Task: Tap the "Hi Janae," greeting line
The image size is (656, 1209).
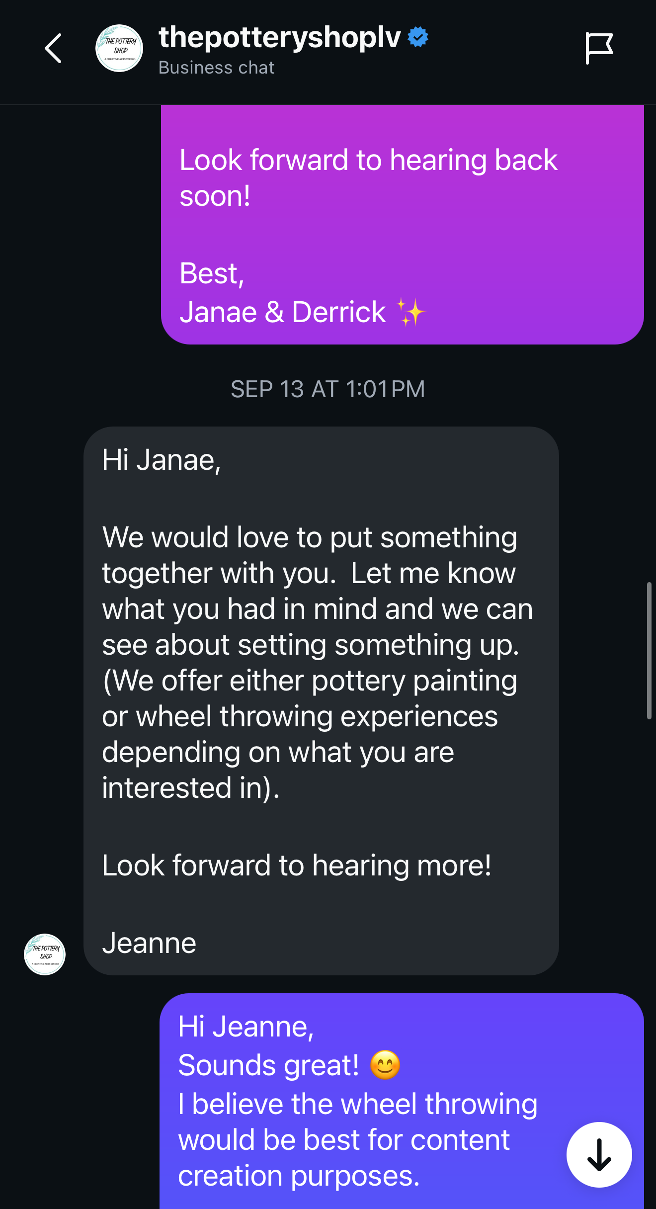Action: coord(162,460)
